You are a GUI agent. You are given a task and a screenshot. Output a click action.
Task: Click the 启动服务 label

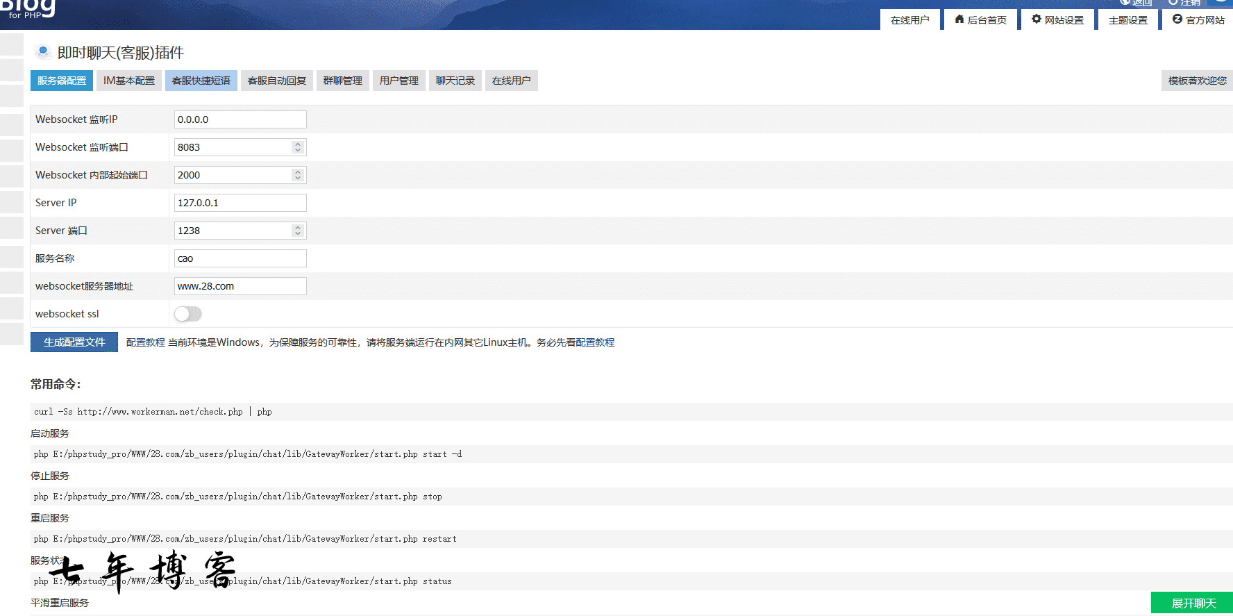point(50,433)
